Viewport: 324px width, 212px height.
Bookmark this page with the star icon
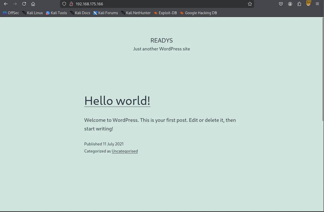point(250,4)
